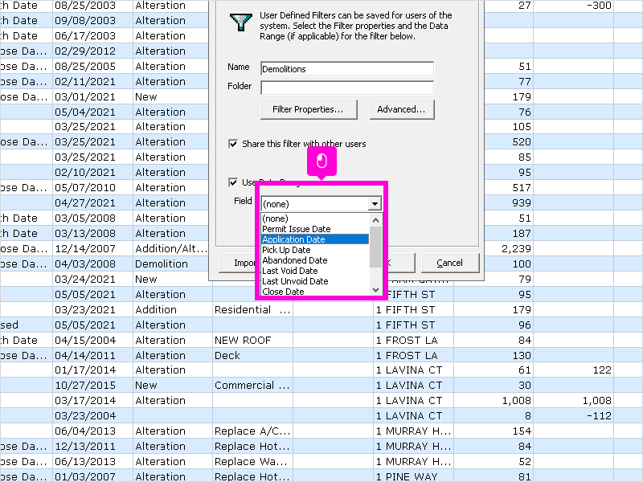Image resolution: width=643 pixels, height=482 pixels.
Task: Select the Commercial ... description cell
Action: tap(252, 386)
